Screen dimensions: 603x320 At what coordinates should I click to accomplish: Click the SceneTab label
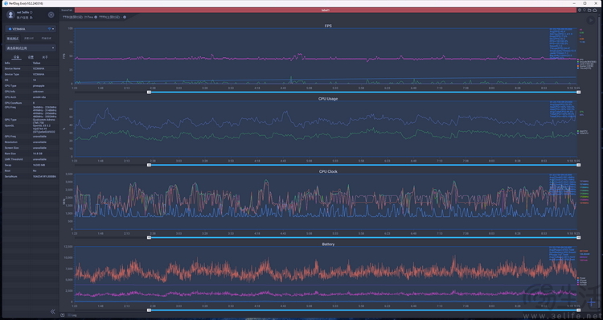coord(67,10)
